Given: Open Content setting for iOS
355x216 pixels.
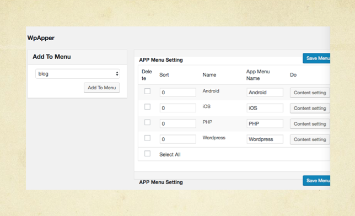Looking at the screenshot, I should [310, 108].
